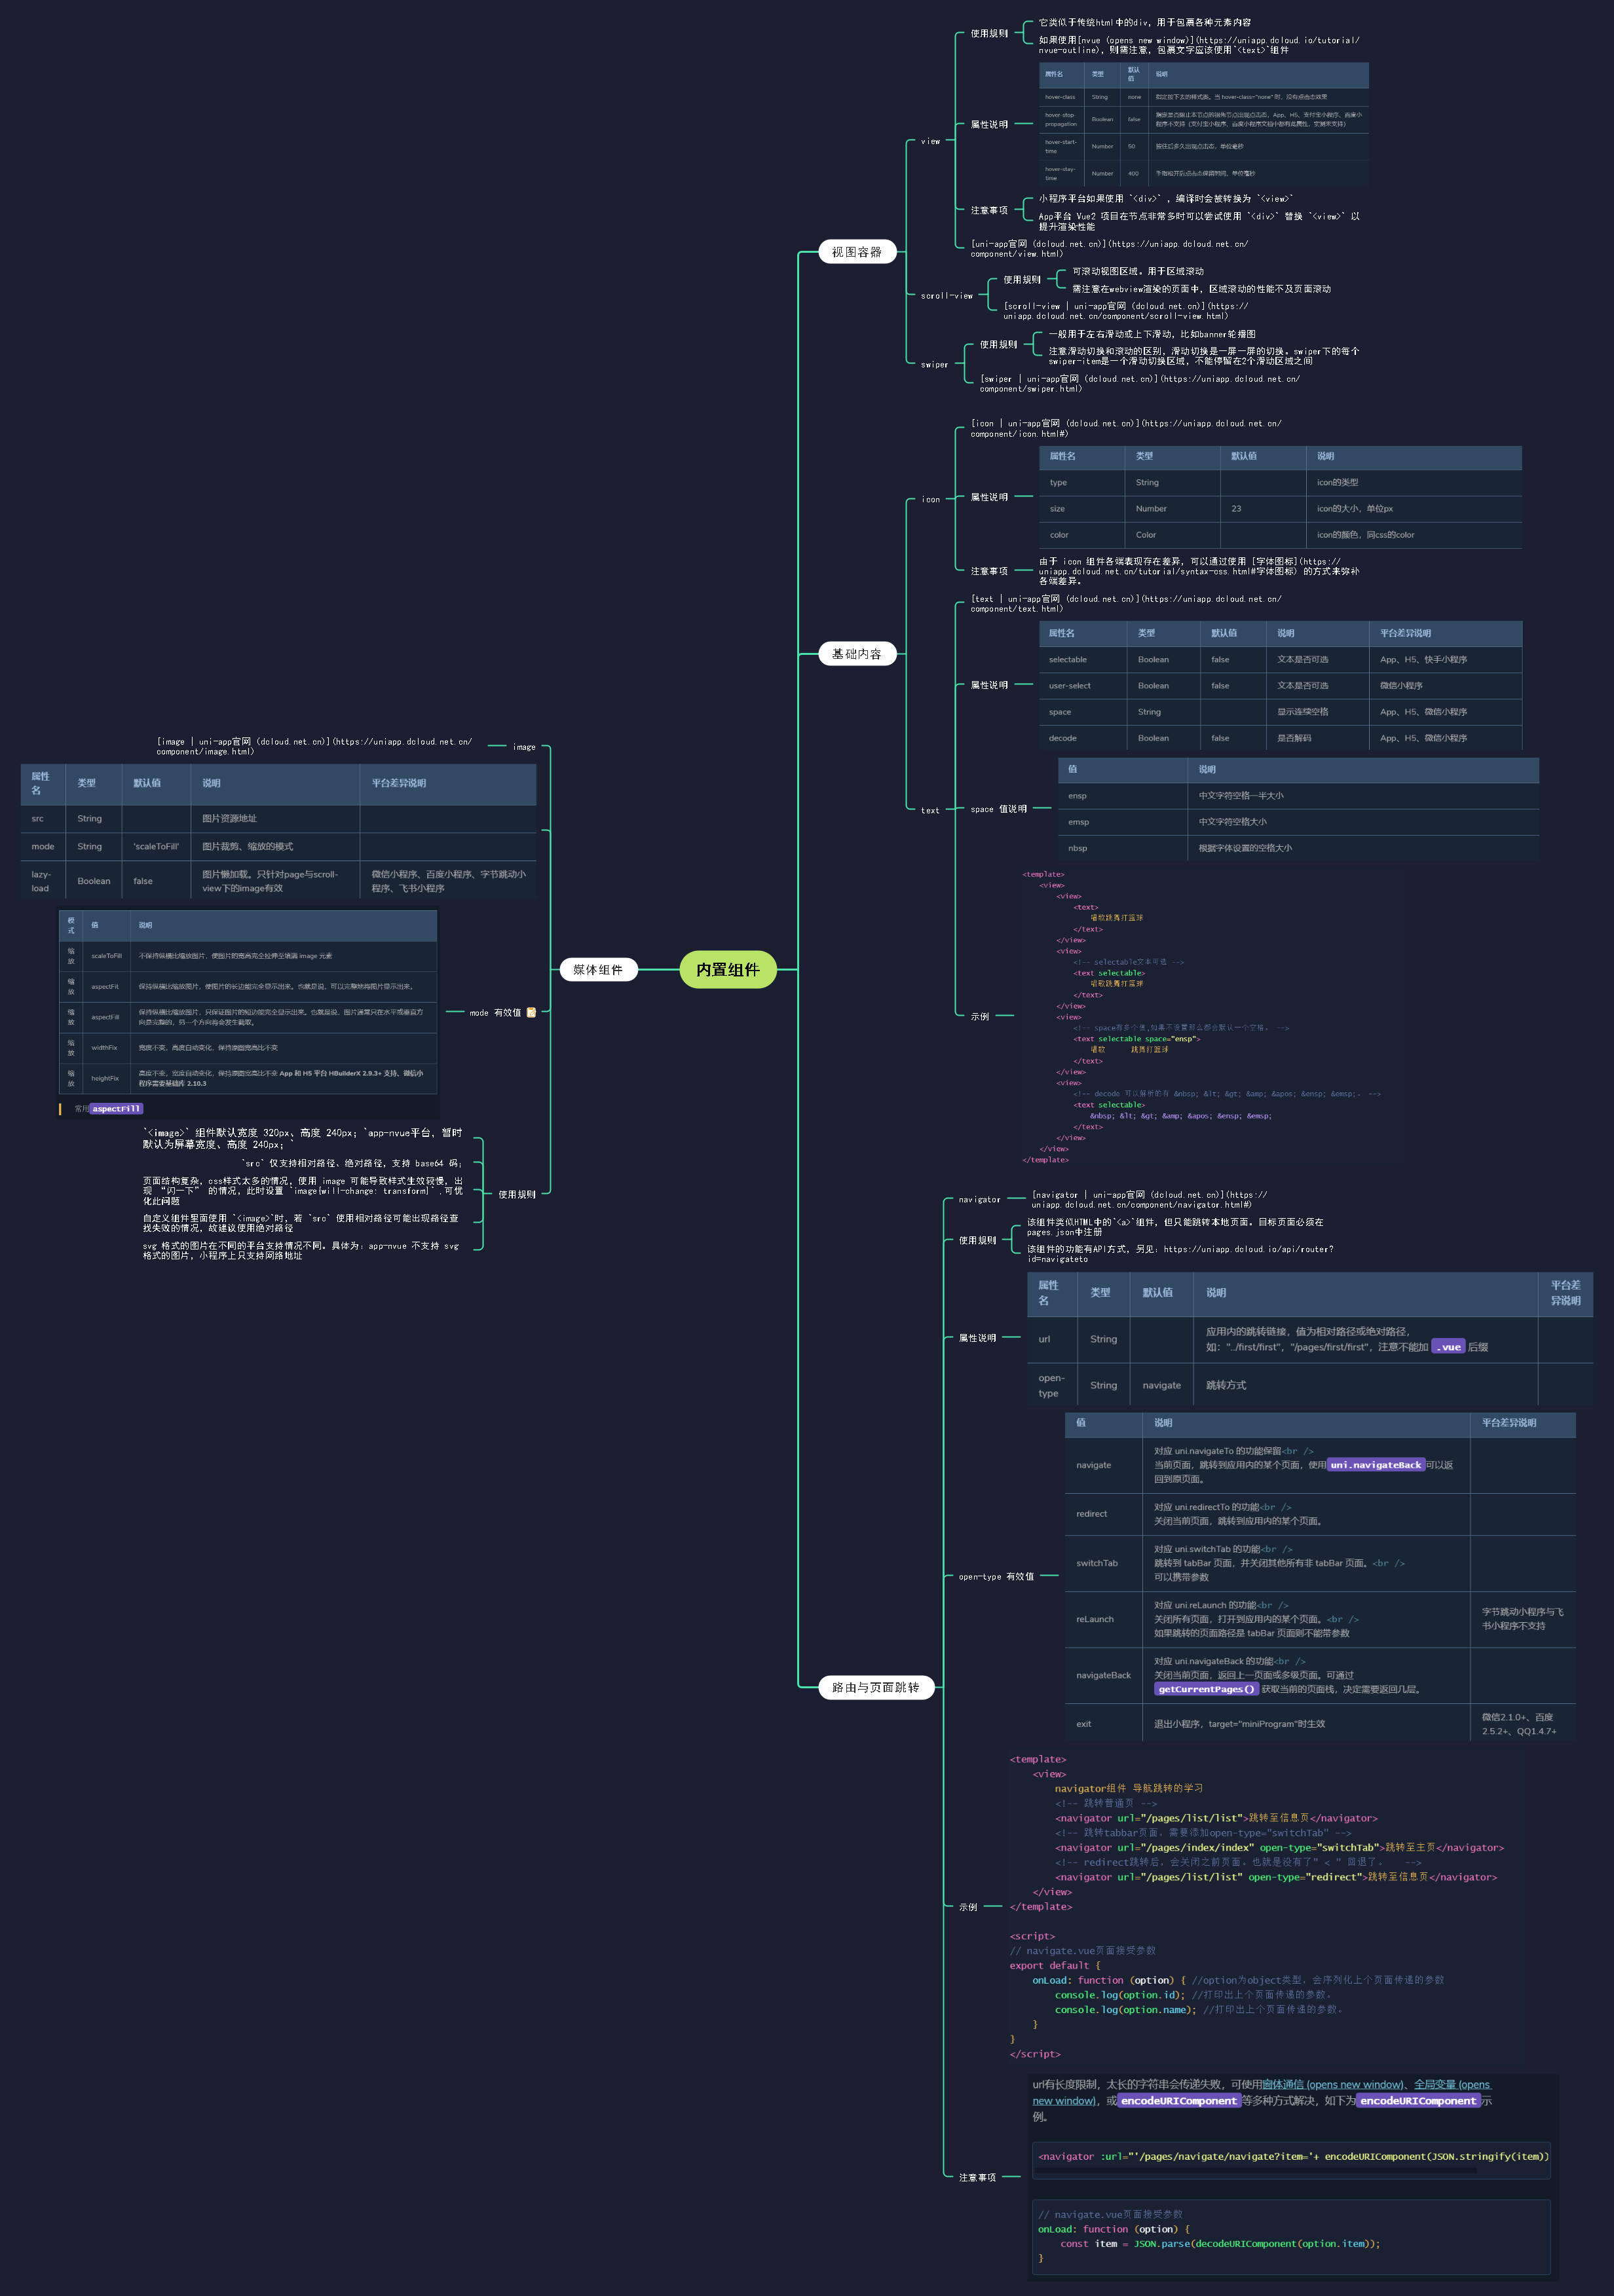1614x2296 pixels.
Task: Click the navigator sub-node
Action: point(979,1199)
